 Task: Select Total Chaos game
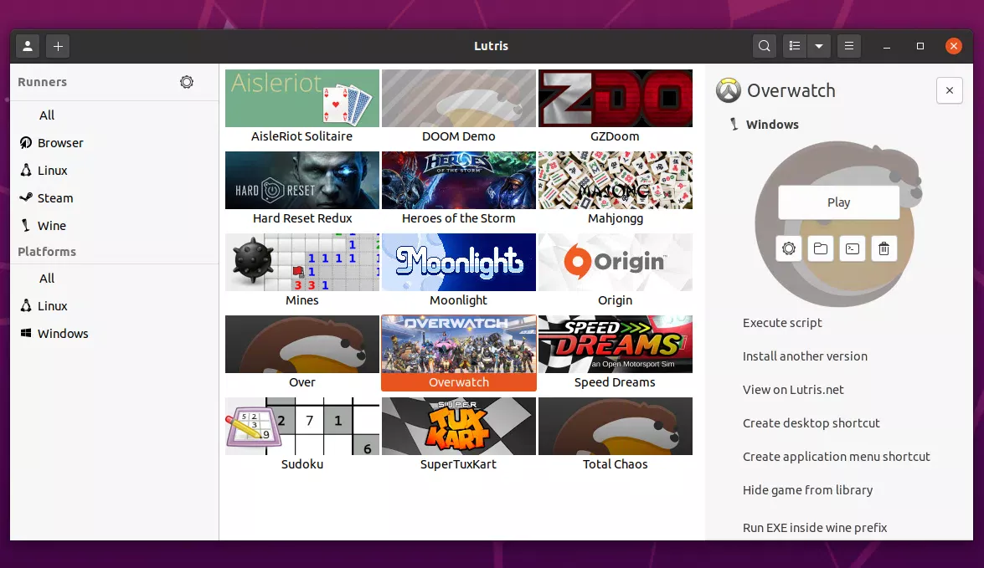click(615, 435)
